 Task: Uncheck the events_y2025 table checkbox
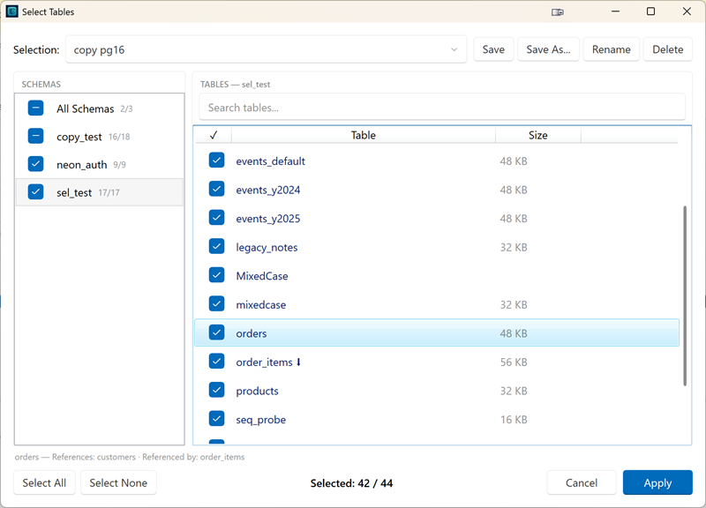click(216, 218)
